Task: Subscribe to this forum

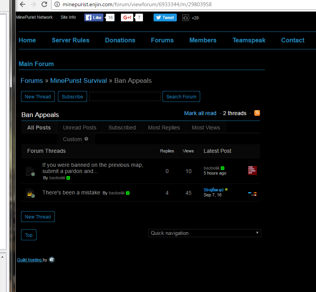Action: point(72,96)
